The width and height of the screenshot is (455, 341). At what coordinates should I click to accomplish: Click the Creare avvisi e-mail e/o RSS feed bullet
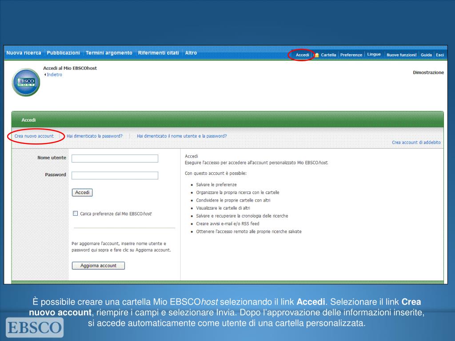click(228, 224)
